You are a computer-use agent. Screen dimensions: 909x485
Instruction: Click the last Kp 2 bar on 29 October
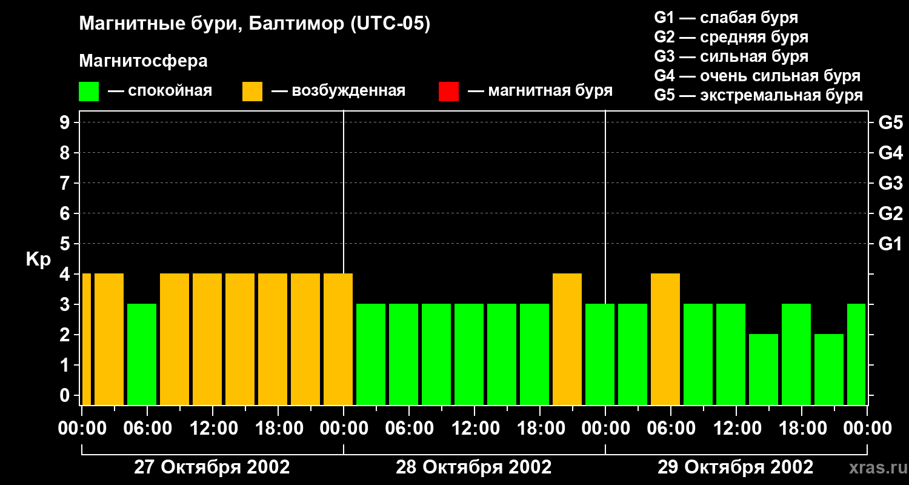point(829,369)
